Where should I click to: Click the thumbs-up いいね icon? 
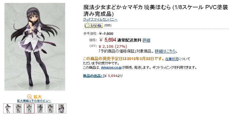(87, 25)
